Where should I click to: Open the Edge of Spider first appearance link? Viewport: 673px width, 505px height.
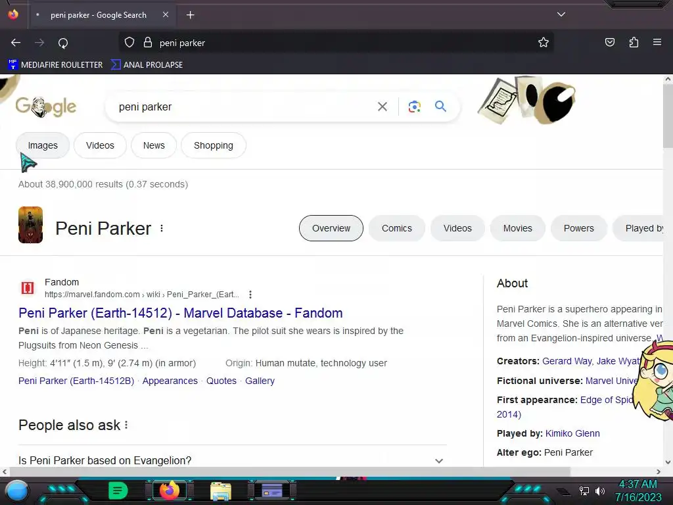607,400
